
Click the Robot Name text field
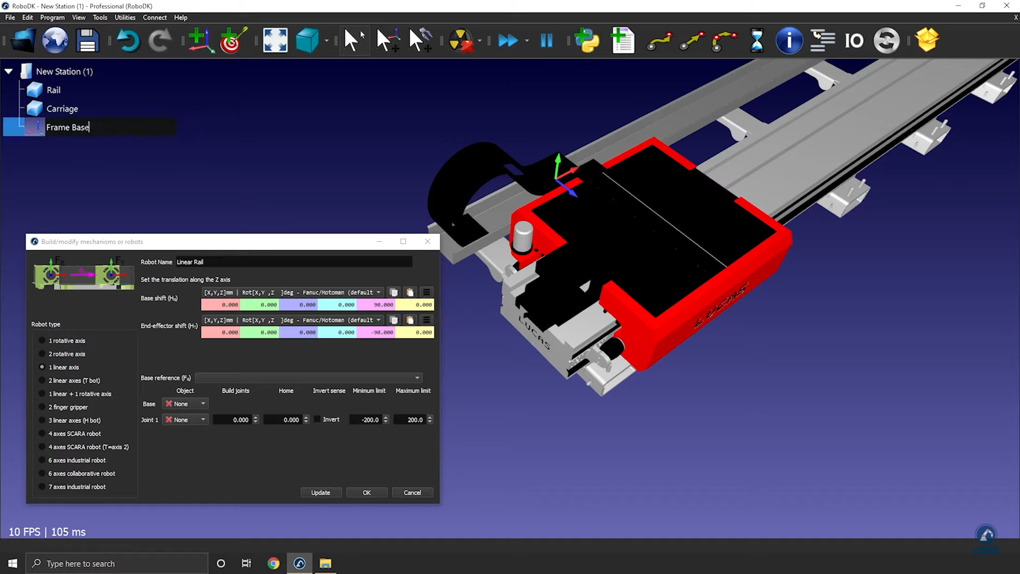pos(294,262)
